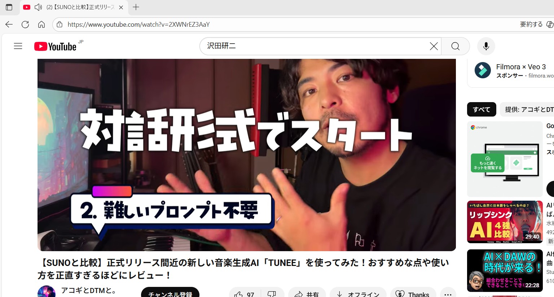Click the browser address bar URL

click(138, 25)
